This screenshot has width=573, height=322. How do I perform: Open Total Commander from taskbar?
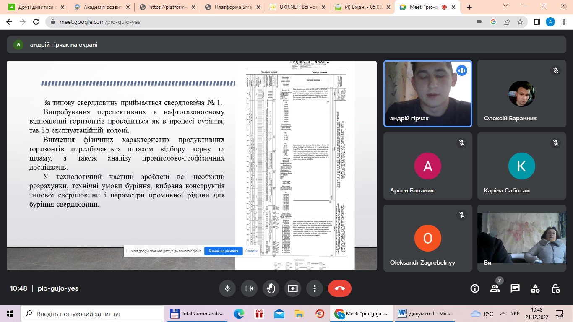coord(198,314)
